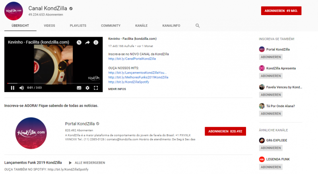This screenshot has height=174, width=318.
Task: Open Canal KondZilla channel avatar
Action: (14, 11)
